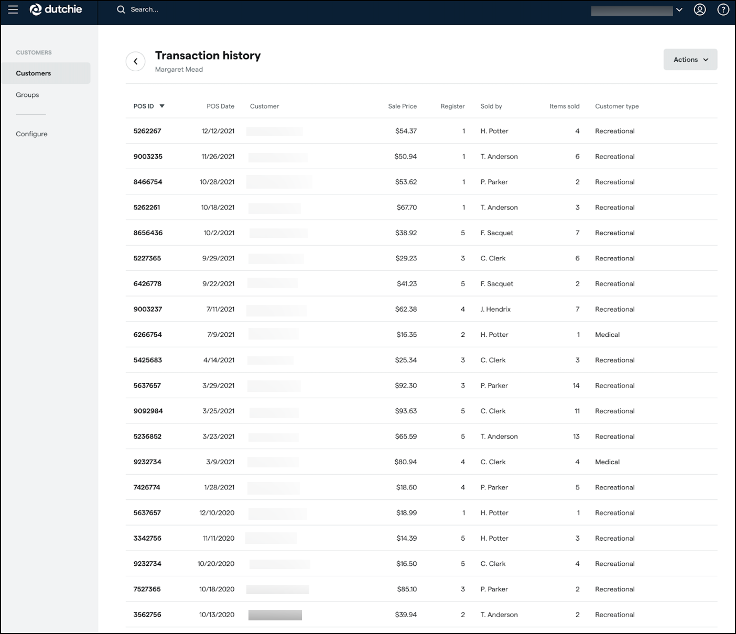Open the help question mark icon
The width and height of the screenshot is (736, 634).
click(722, 9)
